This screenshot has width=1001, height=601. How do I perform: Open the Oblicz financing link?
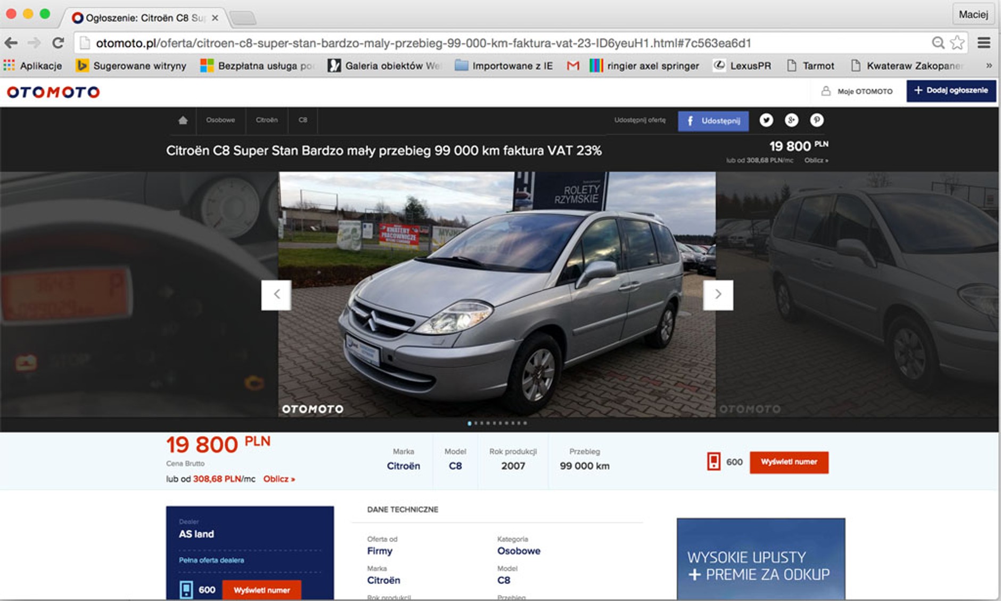pyautogui.click(x=279, y=478)
